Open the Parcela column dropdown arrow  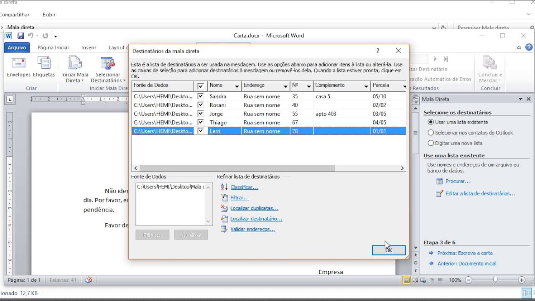point(404,86)
